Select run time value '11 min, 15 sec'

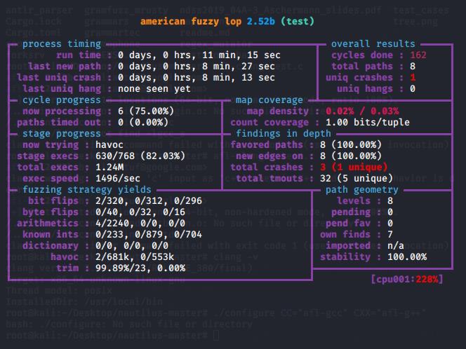click(x=241, y=55)
